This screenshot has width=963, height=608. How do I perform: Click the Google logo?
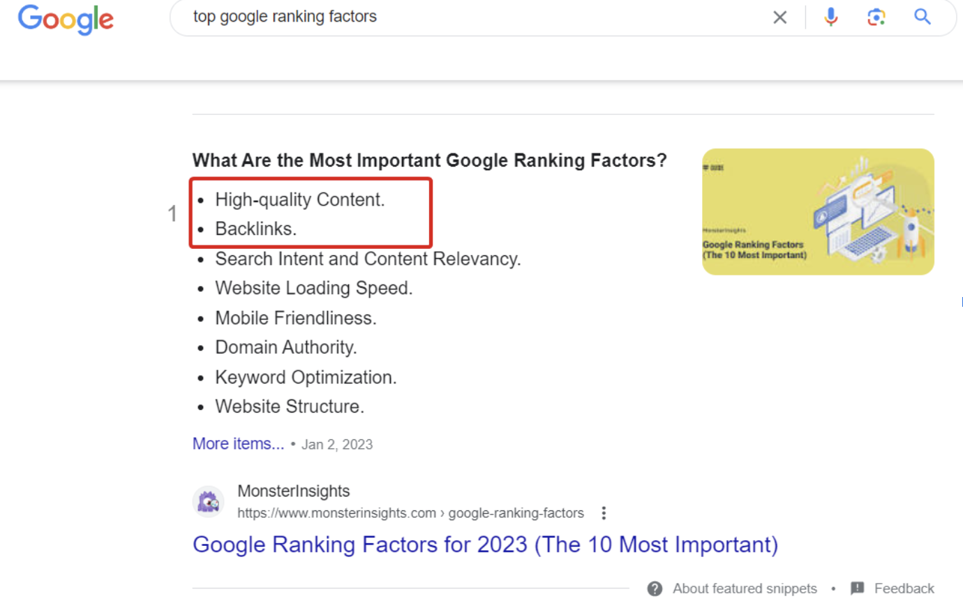pyautogui.click(x=66, y=20)
